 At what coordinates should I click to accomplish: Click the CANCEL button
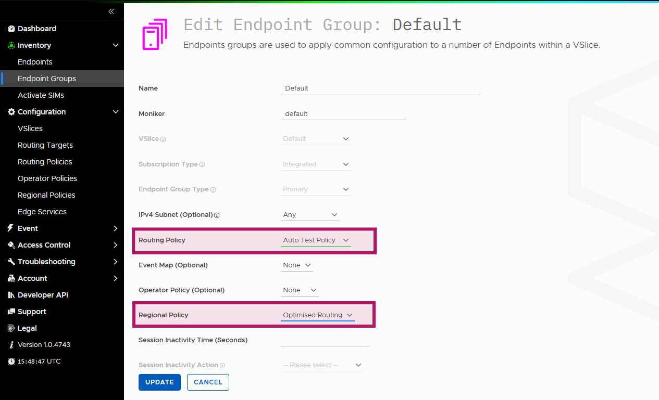208,382
